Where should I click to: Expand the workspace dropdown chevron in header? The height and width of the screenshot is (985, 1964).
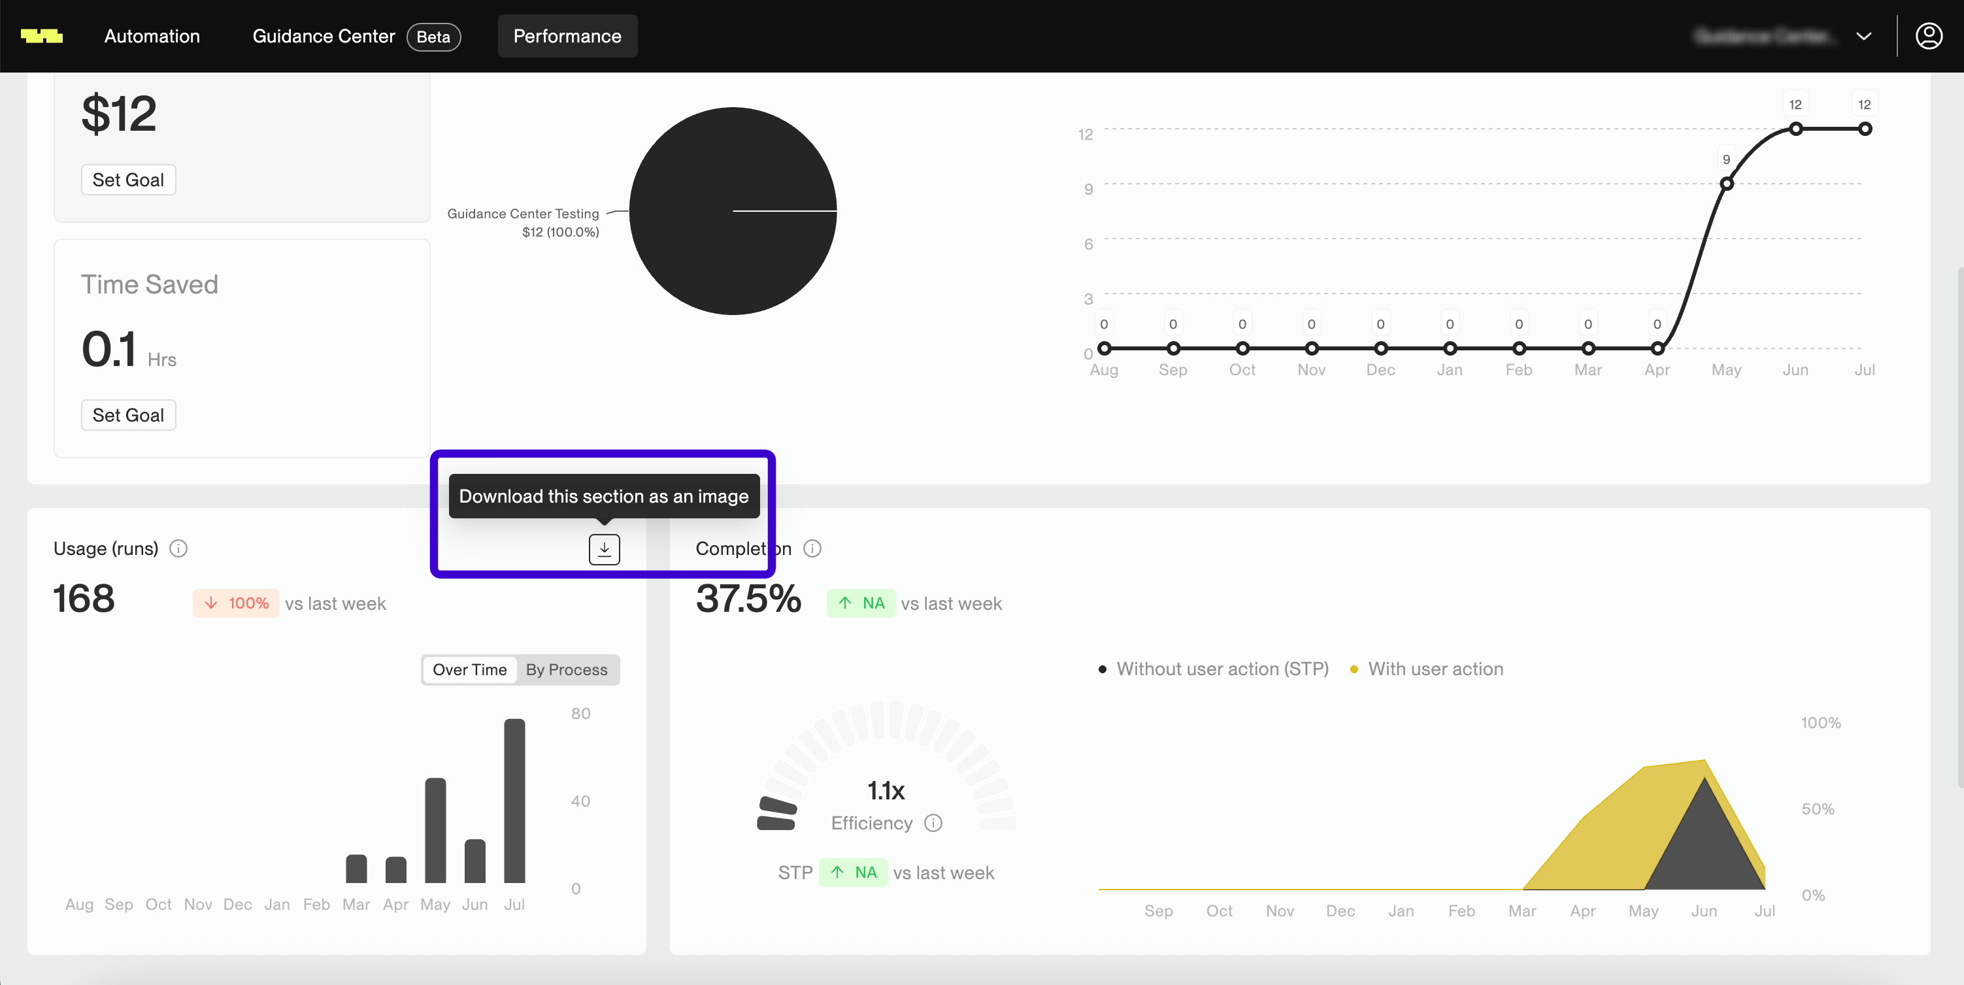click(x=1863, y=37)
